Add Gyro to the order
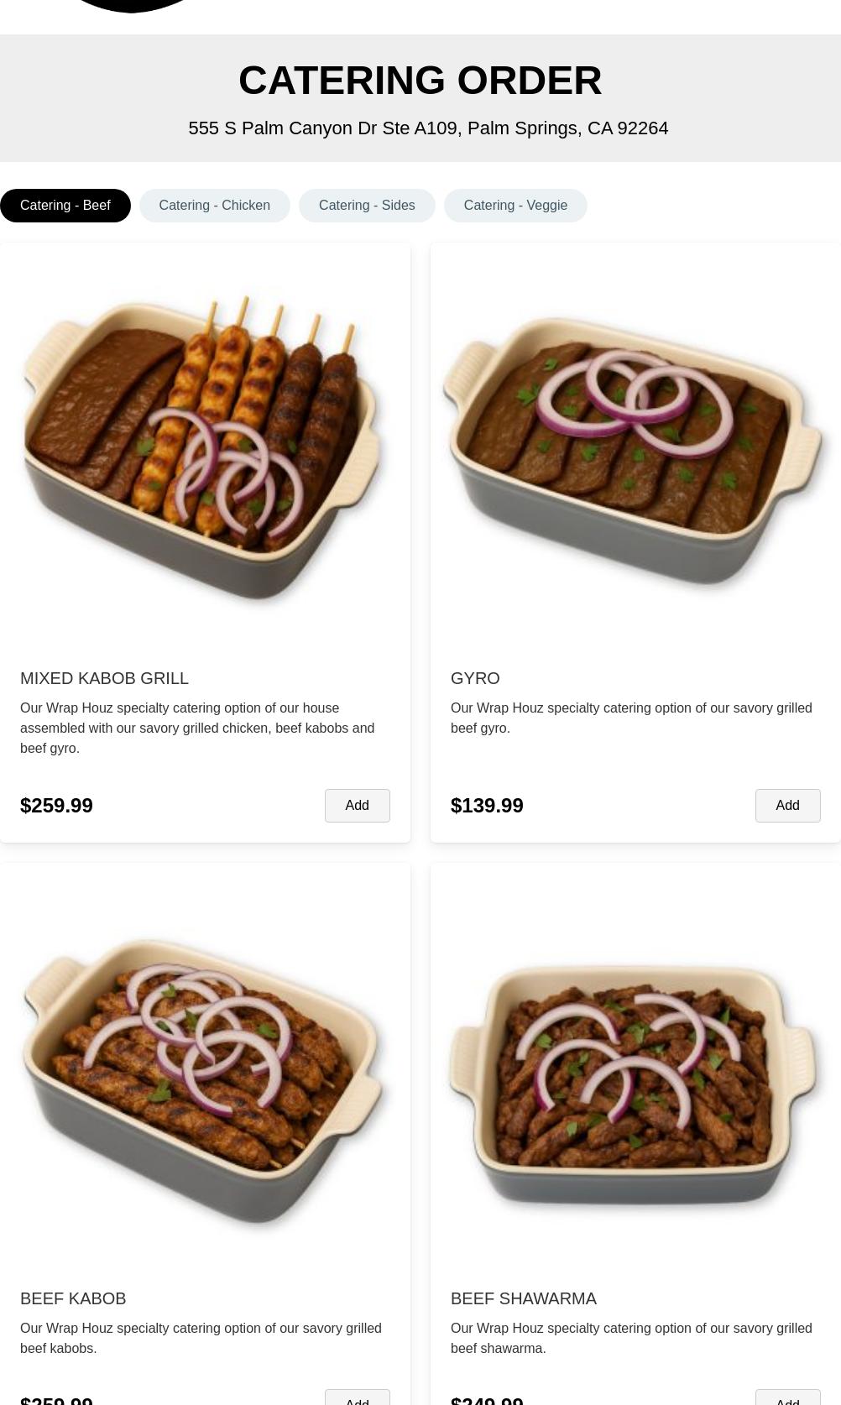Image resolution: width=841 pixels, height=1405 pixels. (788, 806)
